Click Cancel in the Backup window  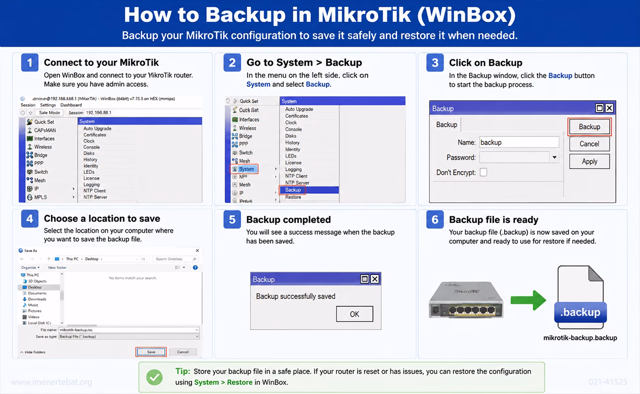click(589, 144)
